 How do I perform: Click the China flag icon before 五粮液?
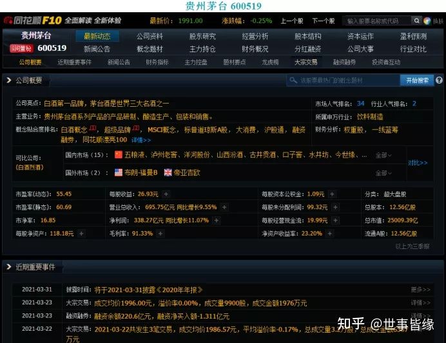click(x=119, y=154)
